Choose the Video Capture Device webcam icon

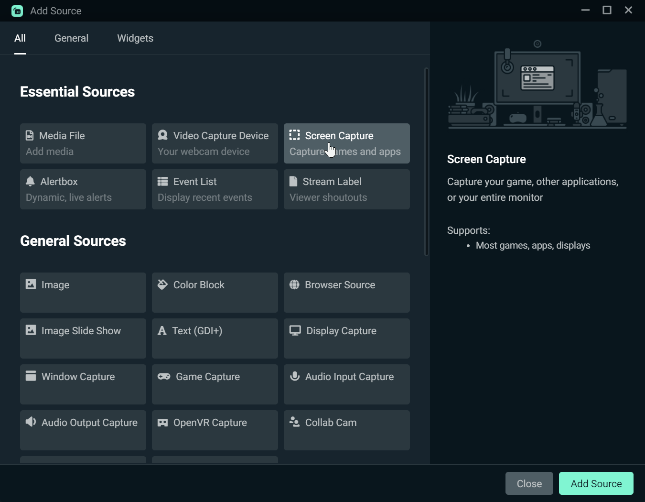coord(162,135)
